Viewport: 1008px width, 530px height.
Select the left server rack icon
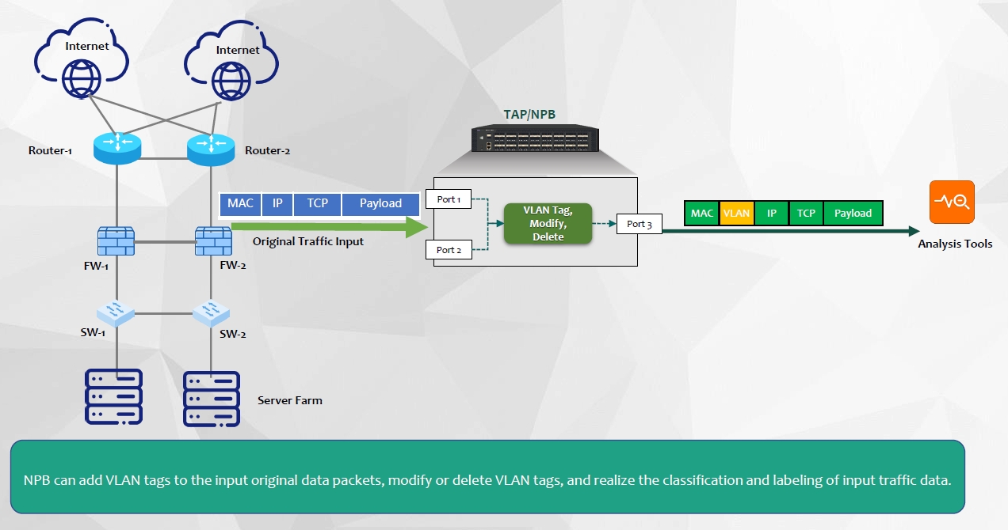click(x=113, y=397)
